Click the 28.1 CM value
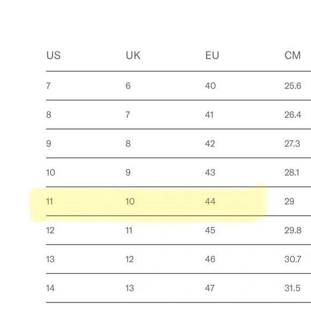Screen dimensions: 311x311 (x=292, y=173)
